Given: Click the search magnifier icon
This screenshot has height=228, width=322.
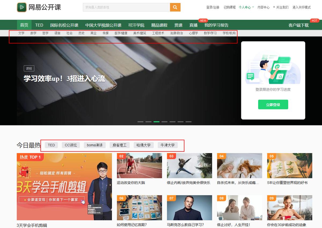Looking at the screenshot, I should coord(175,7).
